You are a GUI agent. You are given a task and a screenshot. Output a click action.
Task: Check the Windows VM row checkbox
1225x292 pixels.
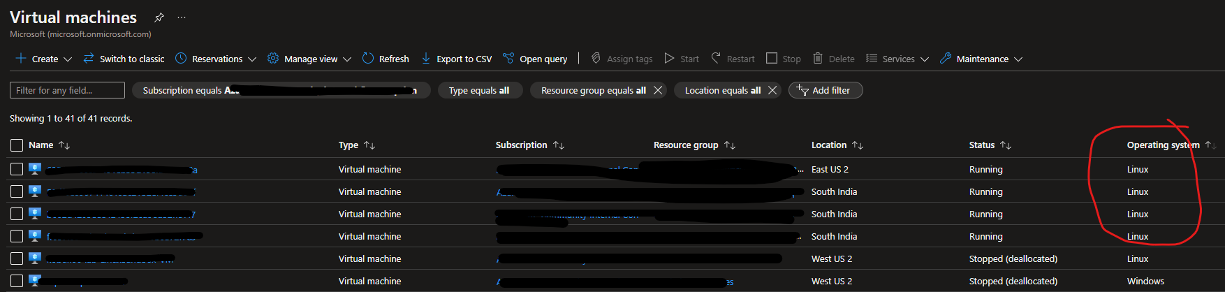point(17,281)
